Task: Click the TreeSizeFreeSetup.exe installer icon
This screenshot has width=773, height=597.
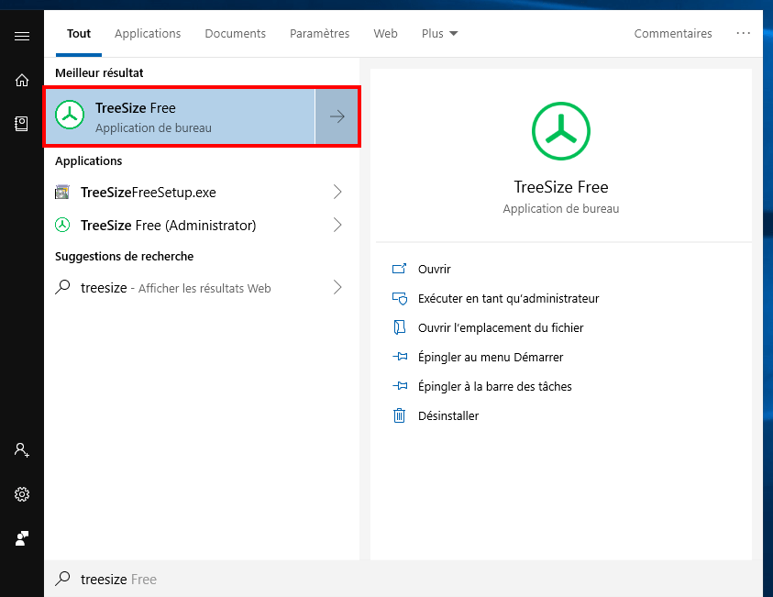Action: pos(62,192)
